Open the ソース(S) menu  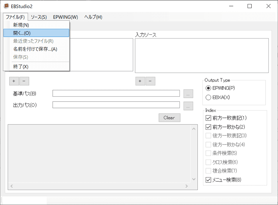[39, 17]
